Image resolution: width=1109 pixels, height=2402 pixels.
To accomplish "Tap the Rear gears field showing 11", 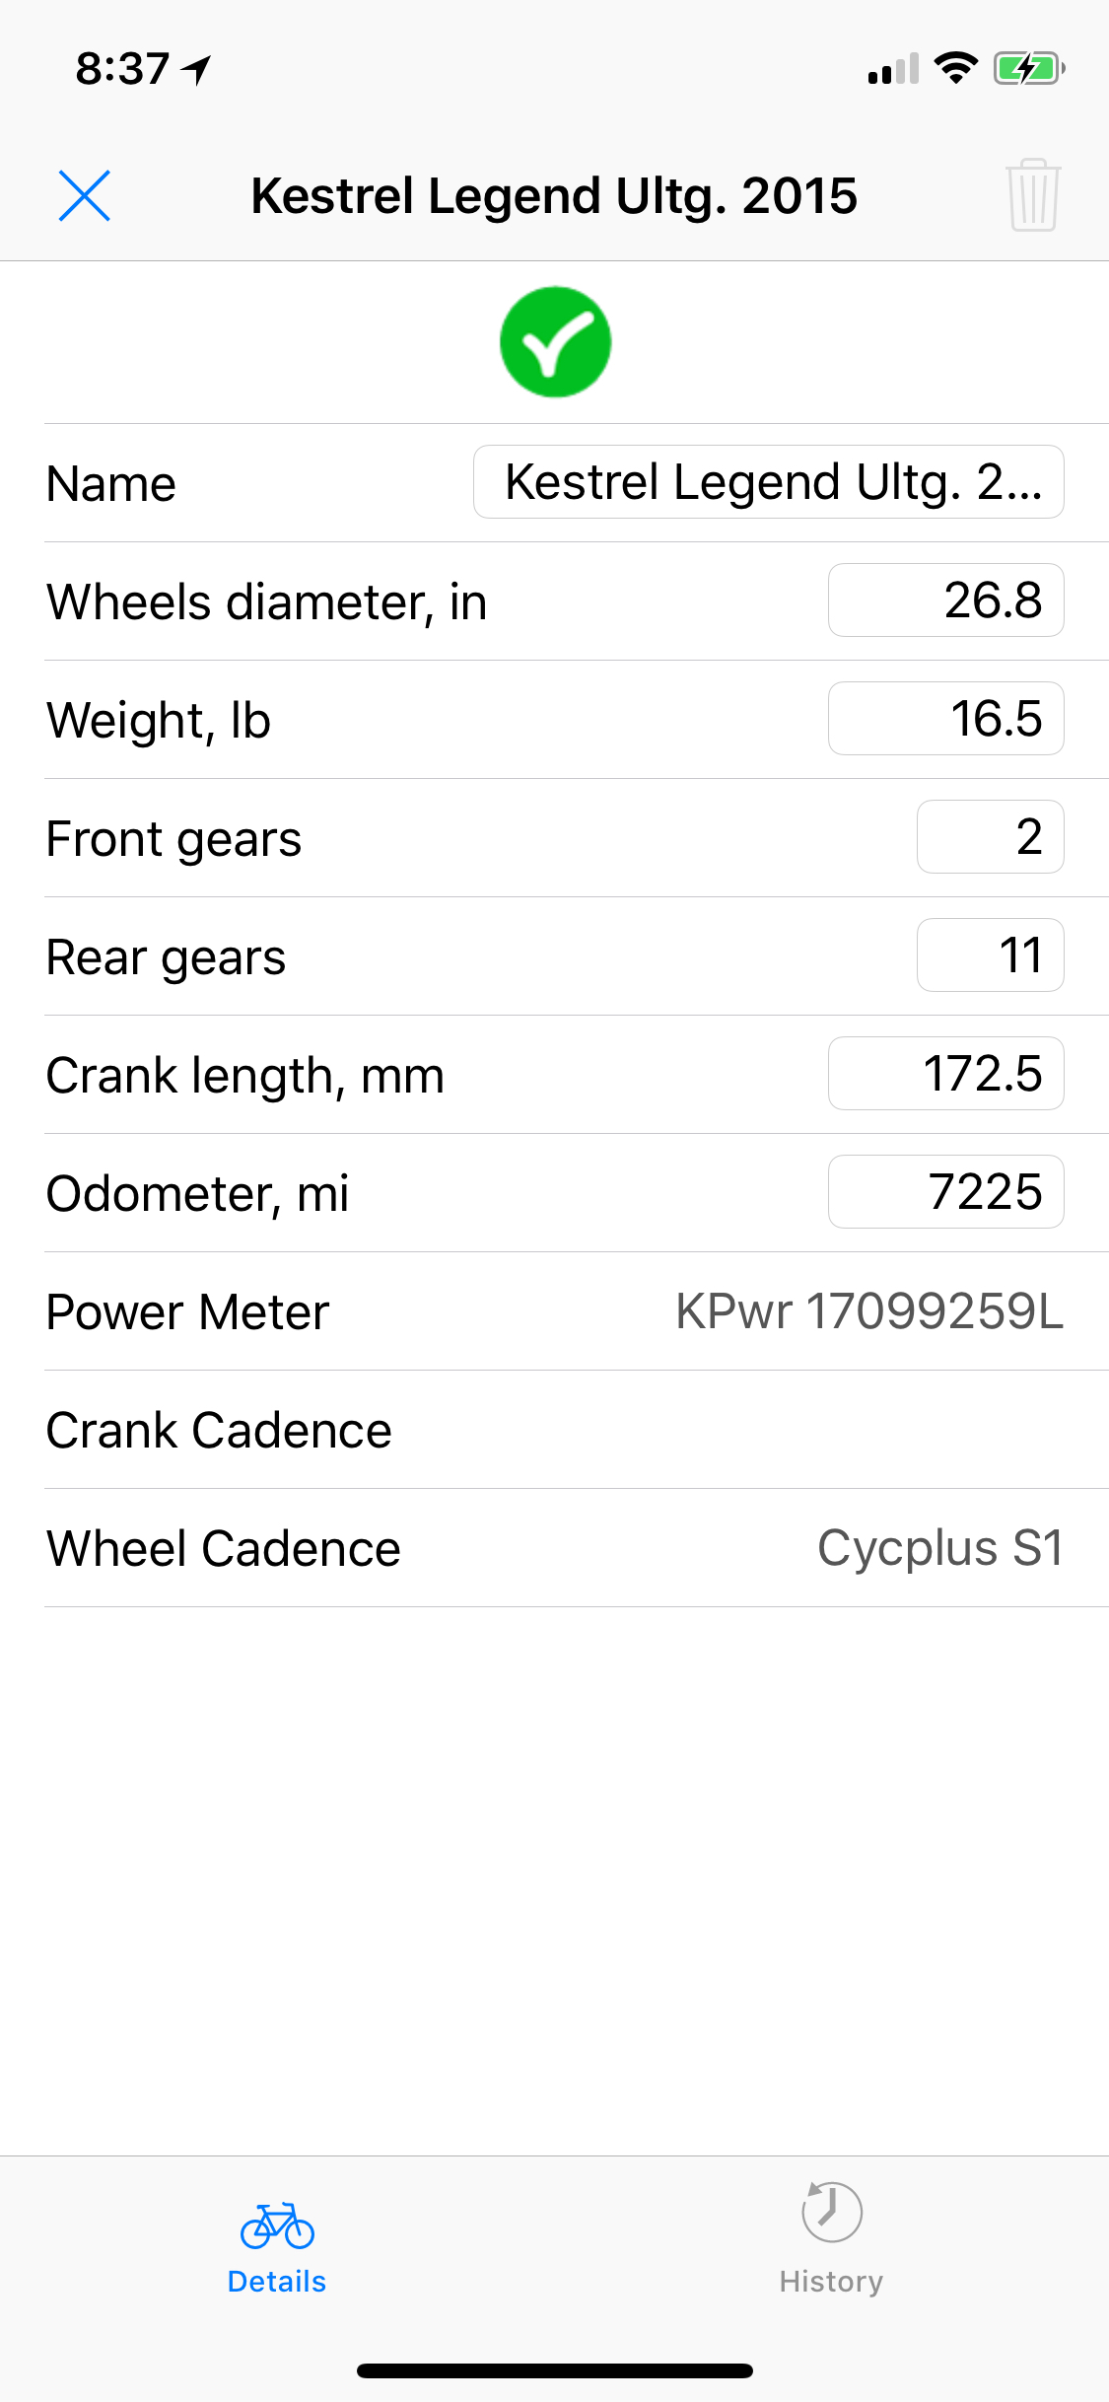I will tap(990, 955).
